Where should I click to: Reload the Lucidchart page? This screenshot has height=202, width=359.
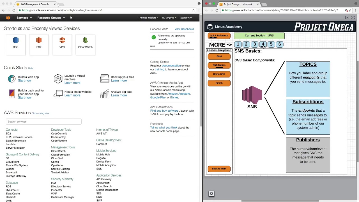pos(217,10)
